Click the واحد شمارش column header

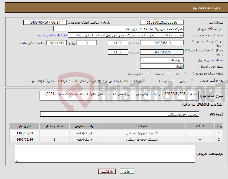pos(84,126)
